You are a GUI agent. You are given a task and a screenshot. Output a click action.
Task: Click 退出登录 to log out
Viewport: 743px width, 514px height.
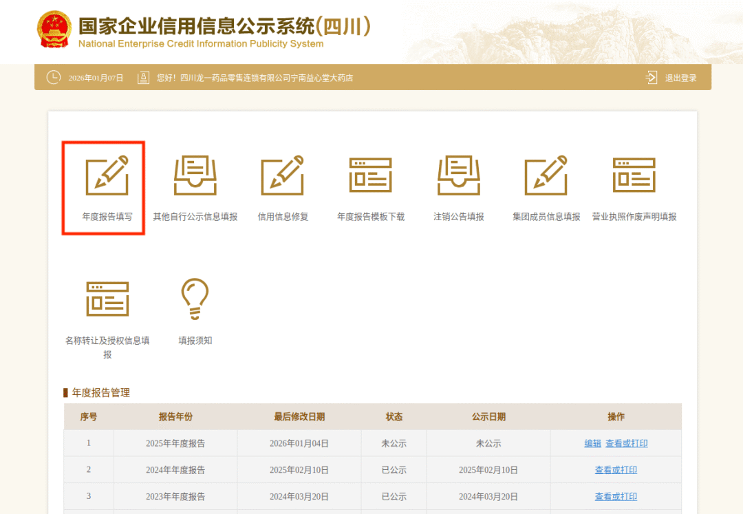[x=680, y=78]
